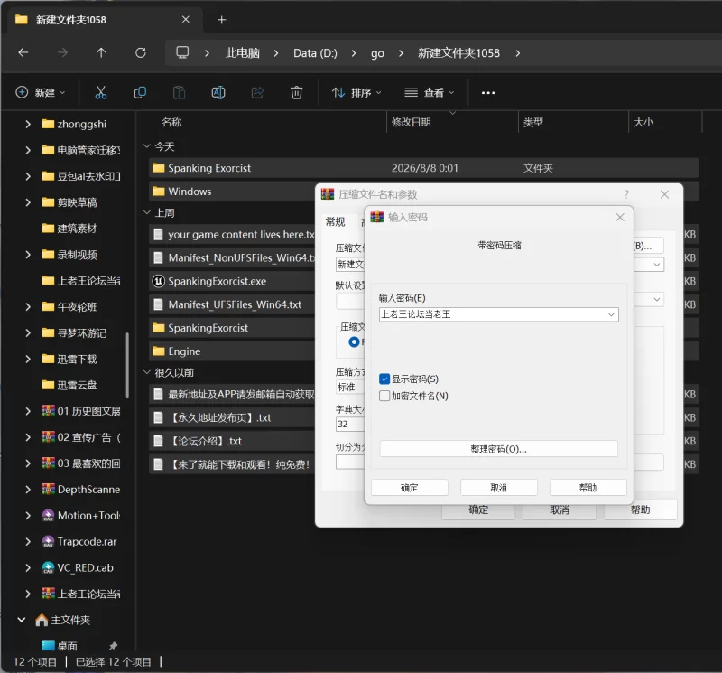Open the password field dropdown arrow

pos(611,314)
